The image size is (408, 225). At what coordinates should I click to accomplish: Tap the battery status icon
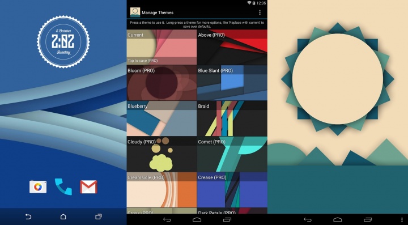tap(254, 3)
